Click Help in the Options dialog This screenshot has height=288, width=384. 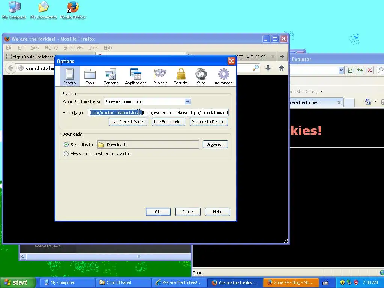coord(217,212)
